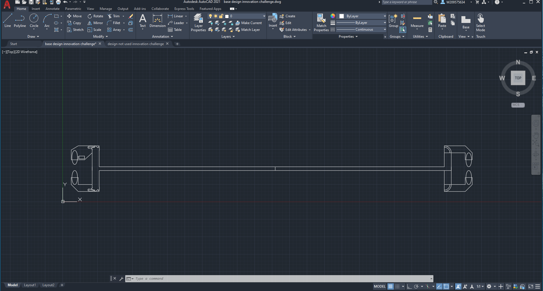
Task: Select the Fillet tool
Action: tap(114, 23)
